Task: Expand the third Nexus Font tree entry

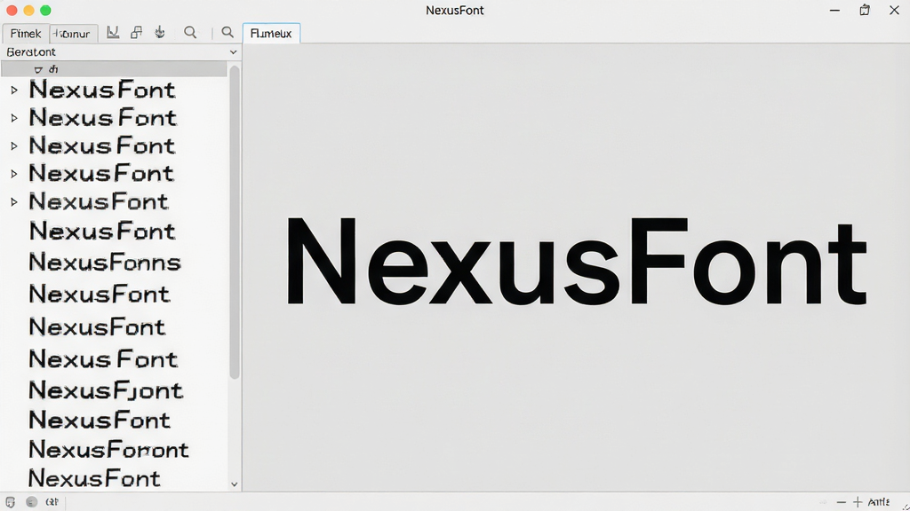Action: (14, 146)
